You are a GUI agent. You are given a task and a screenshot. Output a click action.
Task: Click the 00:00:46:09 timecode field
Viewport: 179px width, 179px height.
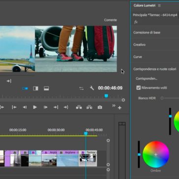point(110,88)
